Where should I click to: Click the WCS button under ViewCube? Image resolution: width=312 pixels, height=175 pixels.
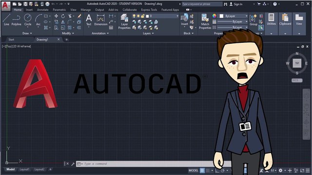point(297,80)
